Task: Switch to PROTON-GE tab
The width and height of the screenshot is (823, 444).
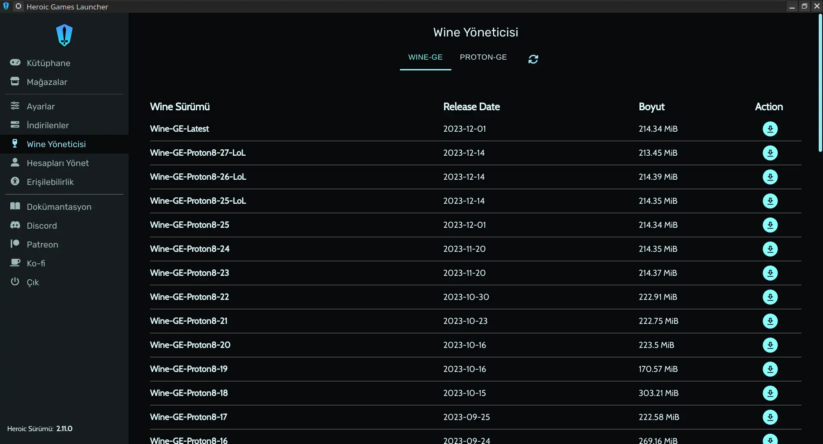Action: [483, 57]
